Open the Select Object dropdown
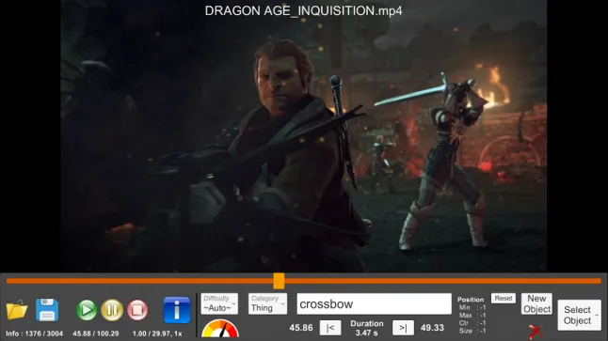608x341 pixels. 580,315
